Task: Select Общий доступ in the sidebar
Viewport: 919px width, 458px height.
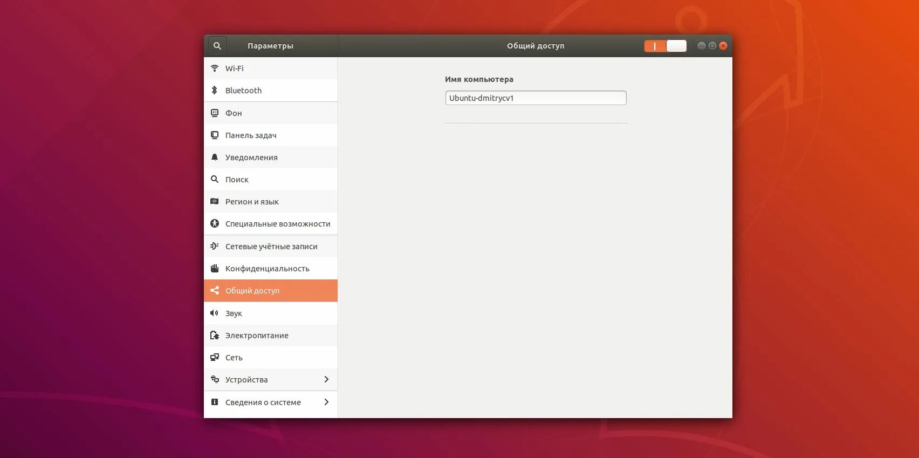Action: pos(271,291)
